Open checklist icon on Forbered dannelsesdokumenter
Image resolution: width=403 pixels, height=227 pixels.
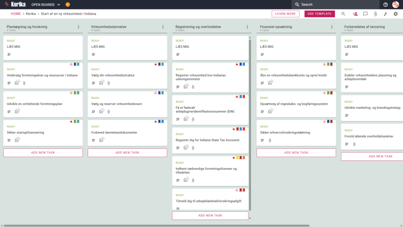[102, 140]
